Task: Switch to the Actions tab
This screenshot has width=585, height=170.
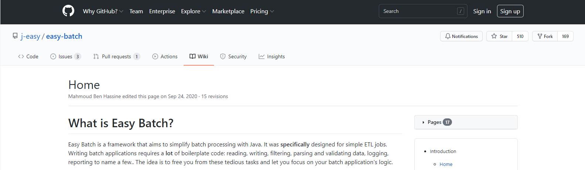Action: 165,56
